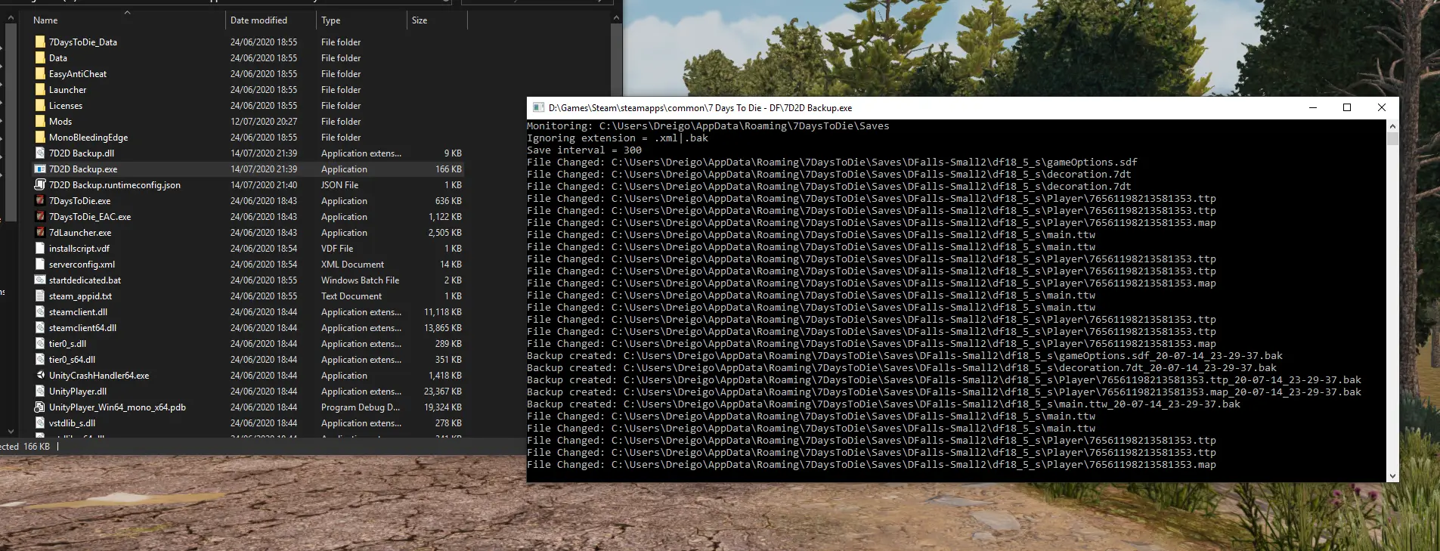Click the UnityPlayer_Win64_mono_x64.pdb icon
The image size is (1440, 551).
[x=40, y=407]
